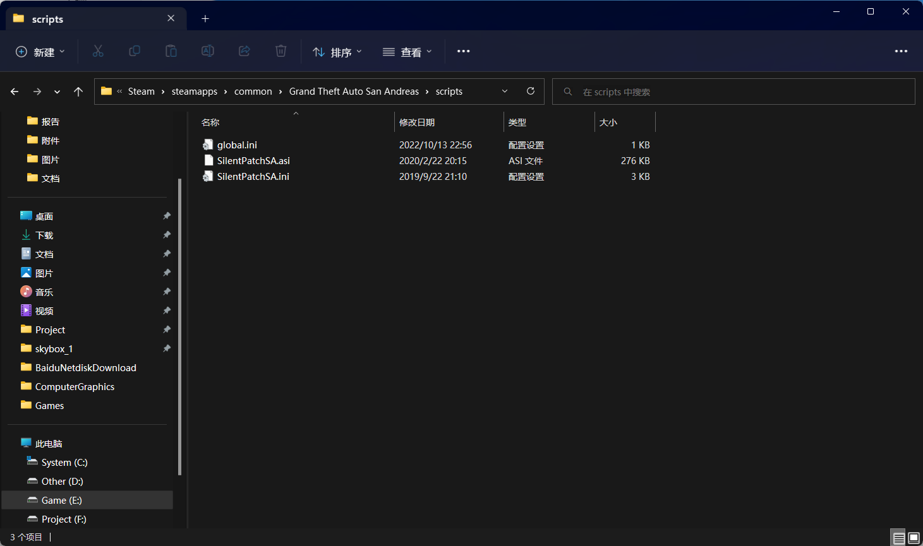Click the search scripts input field
The width and height of the screenshot is (923, 546).
(733, 92)
